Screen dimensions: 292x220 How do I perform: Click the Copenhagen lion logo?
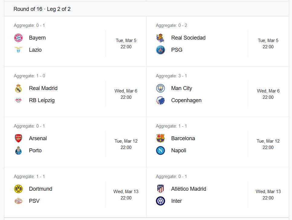(x=160, y=100)
